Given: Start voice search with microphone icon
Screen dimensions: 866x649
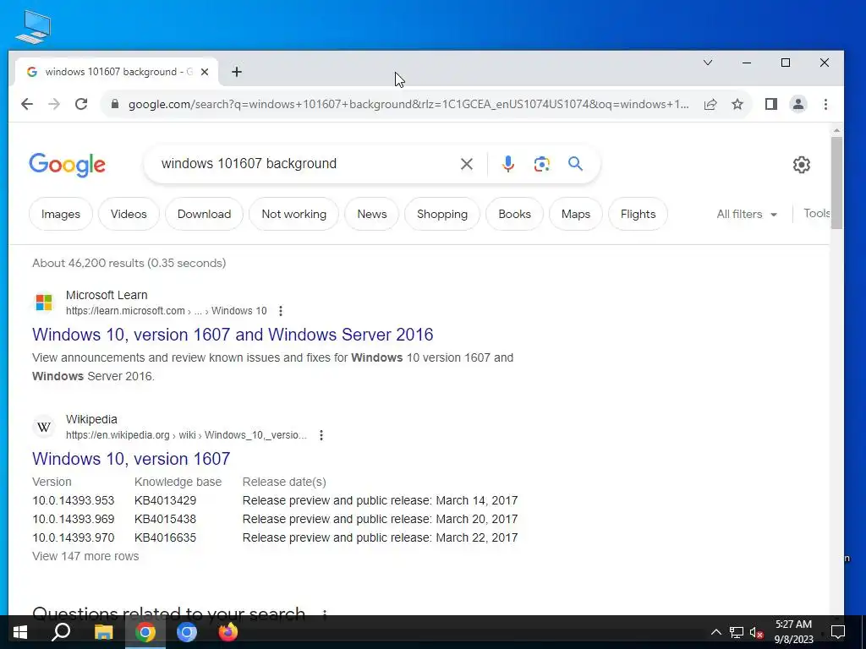Looking at the screenshot, I should coord(508,164).
